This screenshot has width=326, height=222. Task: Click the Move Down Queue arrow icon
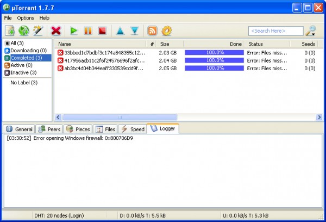click(x=135, y=31)
